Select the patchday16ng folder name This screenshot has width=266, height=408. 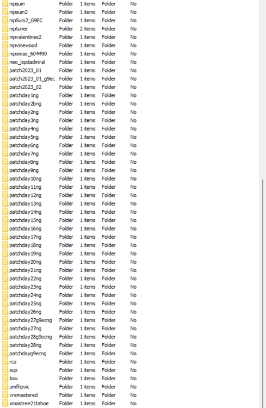tap(25, 228)
